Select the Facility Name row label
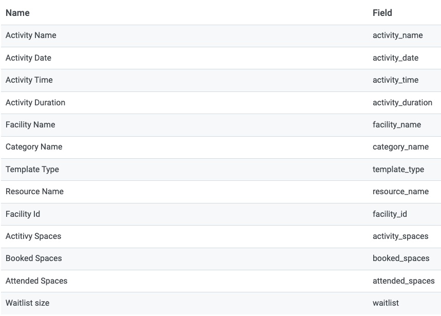 pyautogui.click(x=30, y=125)
